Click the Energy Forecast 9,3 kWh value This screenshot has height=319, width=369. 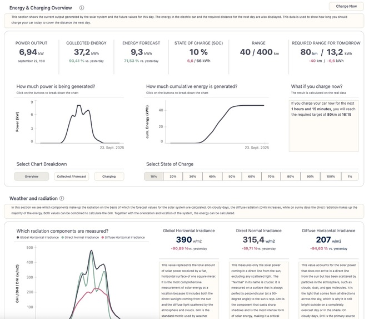tap(141, 52)
